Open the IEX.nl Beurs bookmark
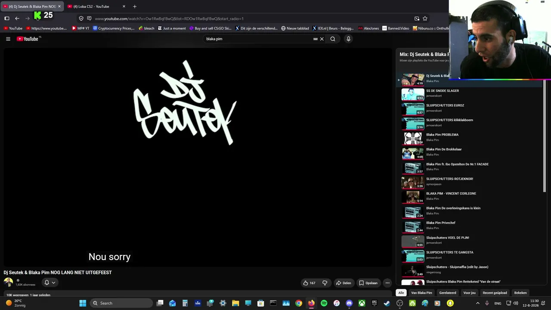 pyautogui.click(x=333, y=28)
